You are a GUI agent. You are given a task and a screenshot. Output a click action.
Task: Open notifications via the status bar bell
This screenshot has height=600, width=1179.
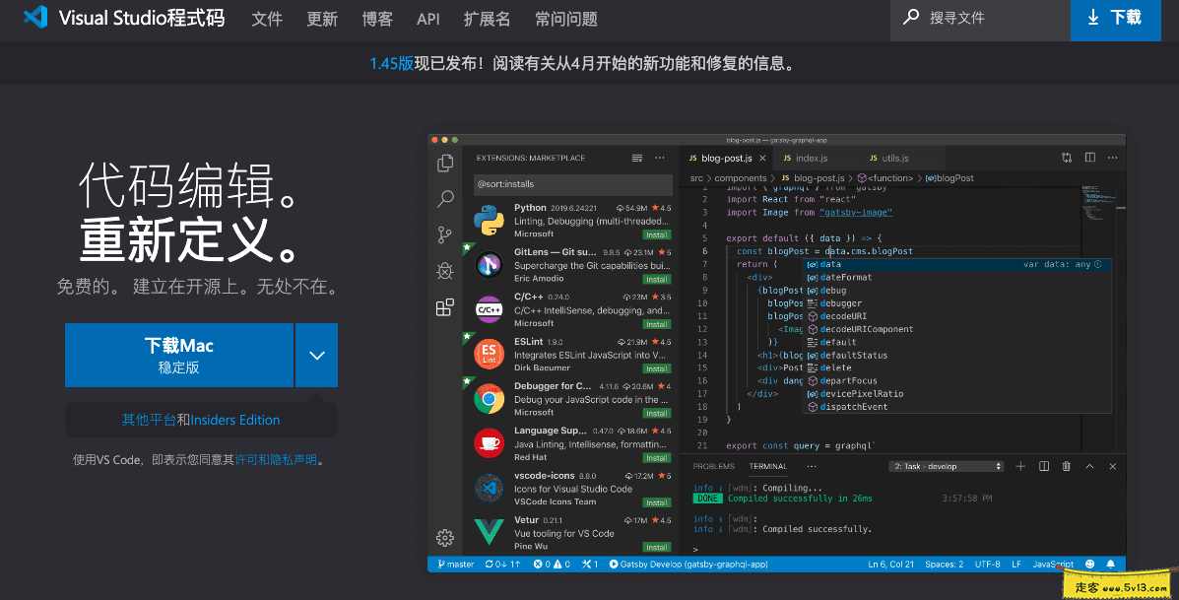(x=1110, y=564)
